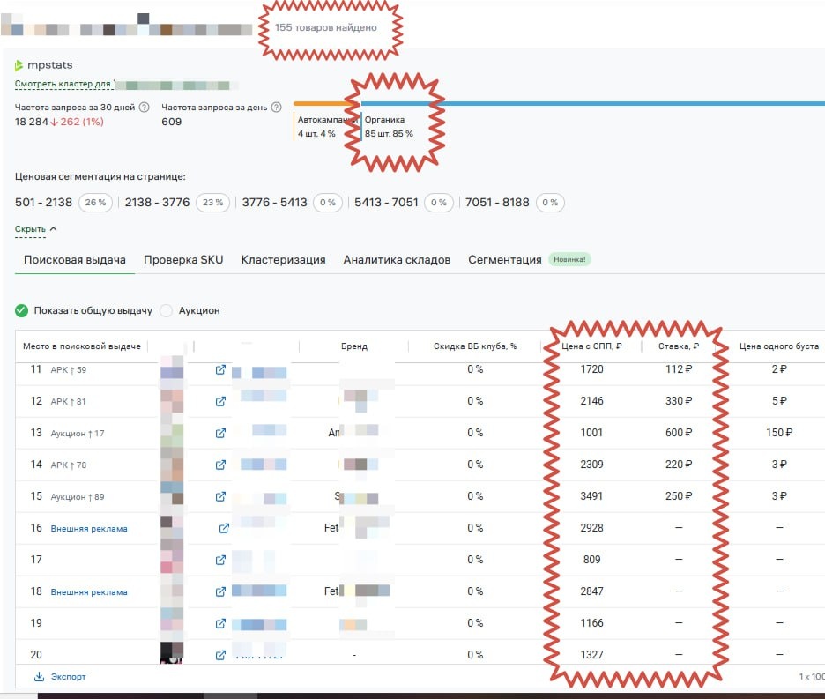Screen dimensions: 825x699
Task: Open Внешняя реклама link in row 16
Action: pos(89,529)
